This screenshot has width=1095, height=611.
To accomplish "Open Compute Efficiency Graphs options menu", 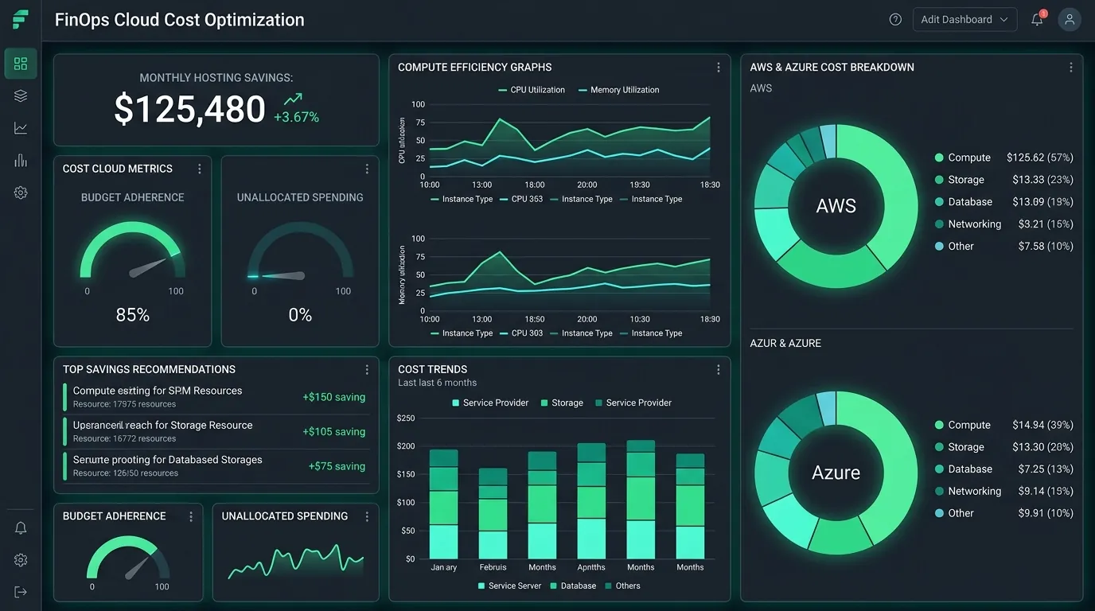I will coord(719,68).
